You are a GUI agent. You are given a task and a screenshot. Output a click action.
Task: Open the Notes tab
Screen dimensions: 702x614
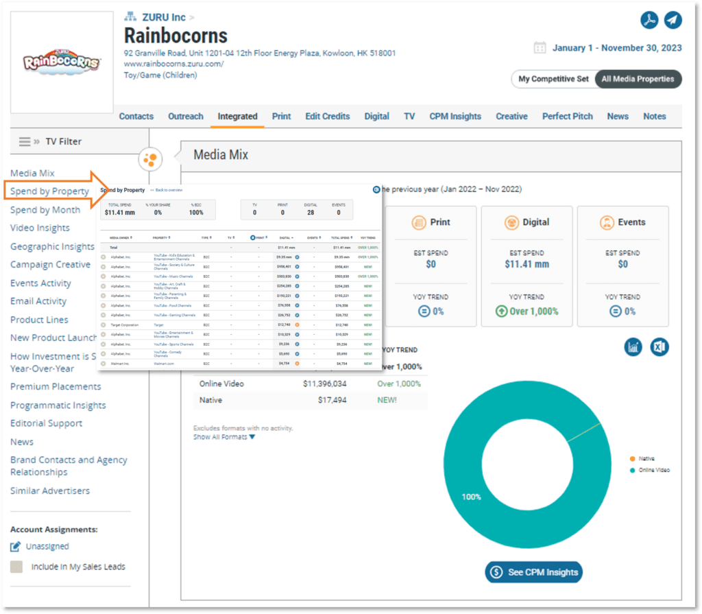(655, 117)
